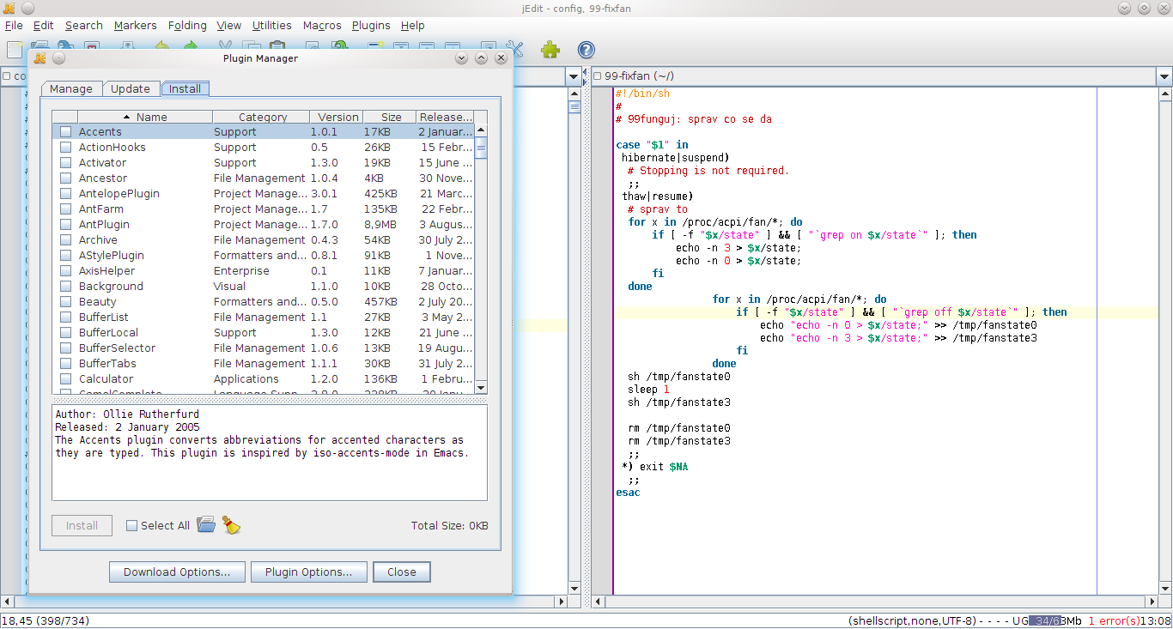Screen dimensions: 1173x629
Task: Sort plugin list by Size column
Action: (x=391, y=117)
